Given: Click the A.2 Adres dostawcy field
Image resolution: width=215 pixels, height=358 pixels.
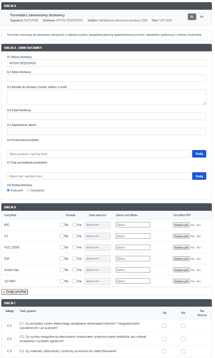Looking at the screenshot, I should point(107,78).
